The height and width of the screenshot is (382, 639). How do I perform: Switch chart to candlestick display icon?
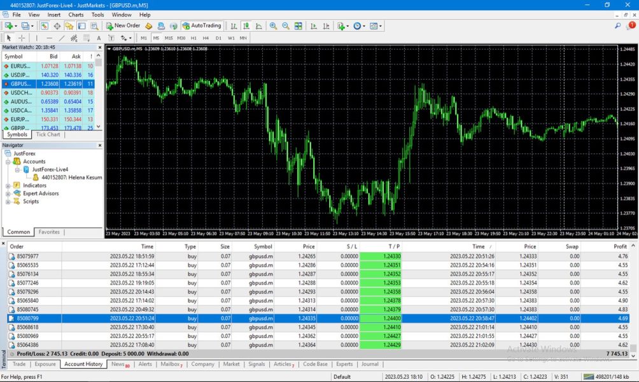[246, 26]
